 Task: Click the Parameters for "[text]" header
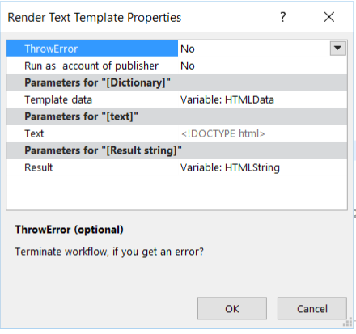click(x=176, y=116)
